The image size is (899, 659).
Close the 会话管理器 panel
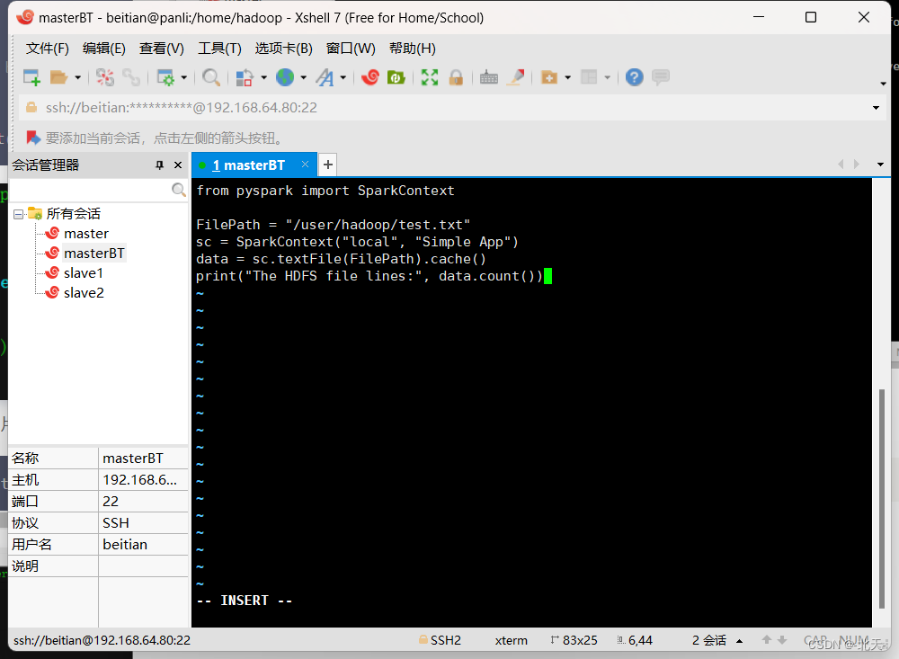pos(178,165)
